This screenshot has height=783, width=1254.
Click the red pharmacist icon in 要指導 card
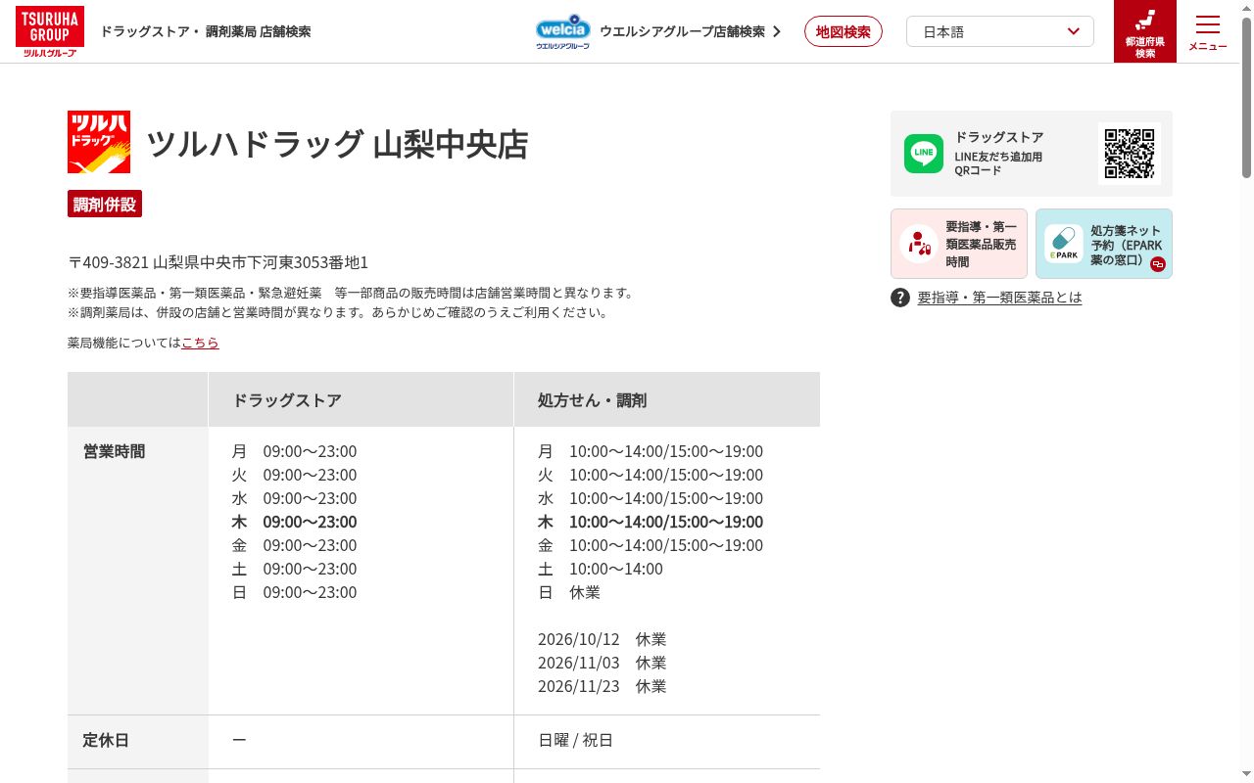[x=919, y=244]
